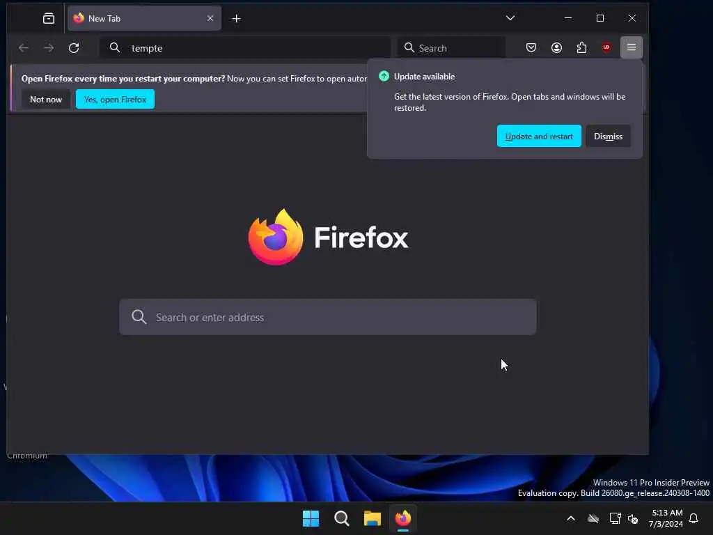
Task: Click the magnifier icon in address bar
Action: [x=115, y=48]
